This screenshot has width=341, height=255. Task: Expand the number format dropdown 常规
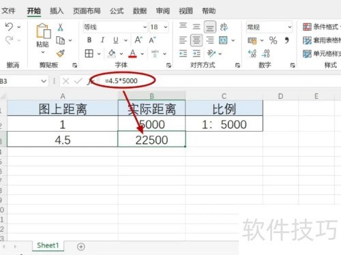tap(269, 27)
